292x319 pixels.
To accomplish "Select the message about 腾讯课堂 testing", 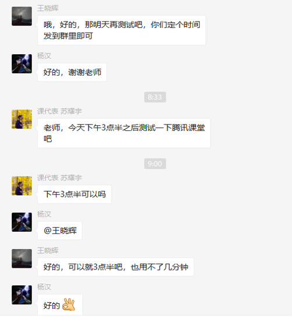I will click(124, 133).
